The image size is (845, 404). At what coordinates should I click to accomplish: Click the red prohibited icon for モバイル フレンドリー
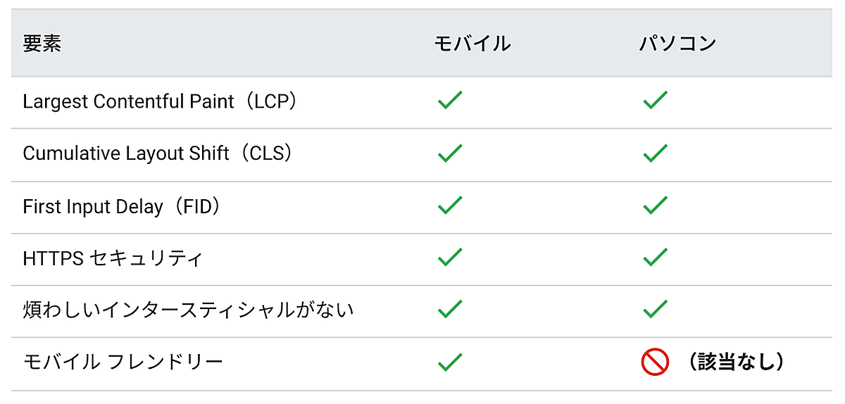(654, 362)
